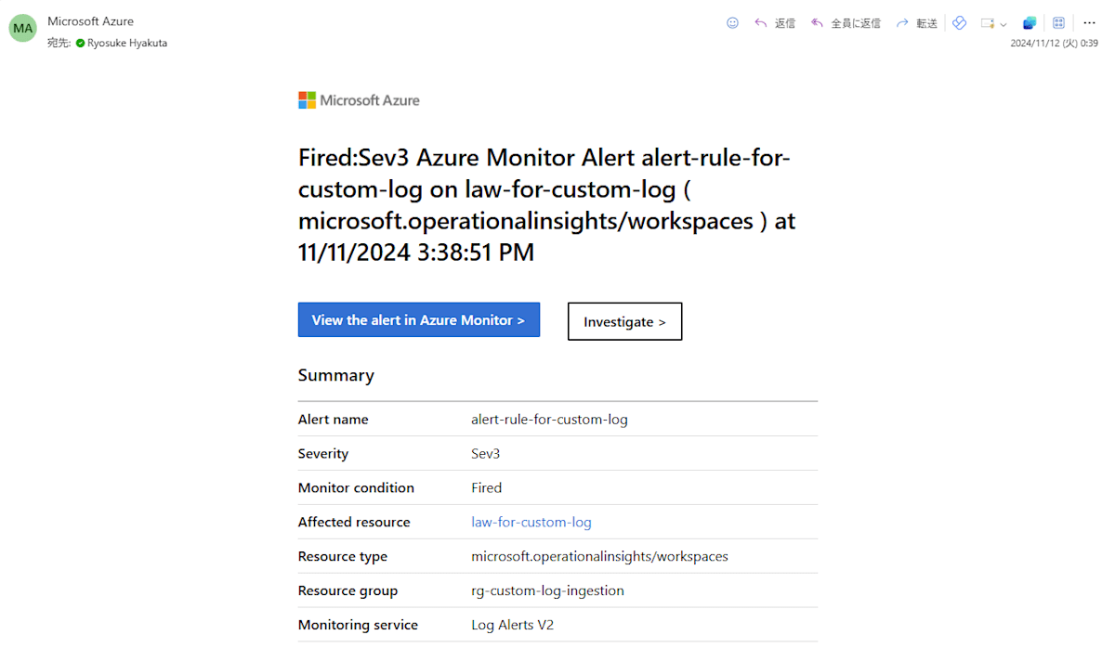Click the green presence status icon
This screenshot has height=648, width=1115.
[80, 43]
